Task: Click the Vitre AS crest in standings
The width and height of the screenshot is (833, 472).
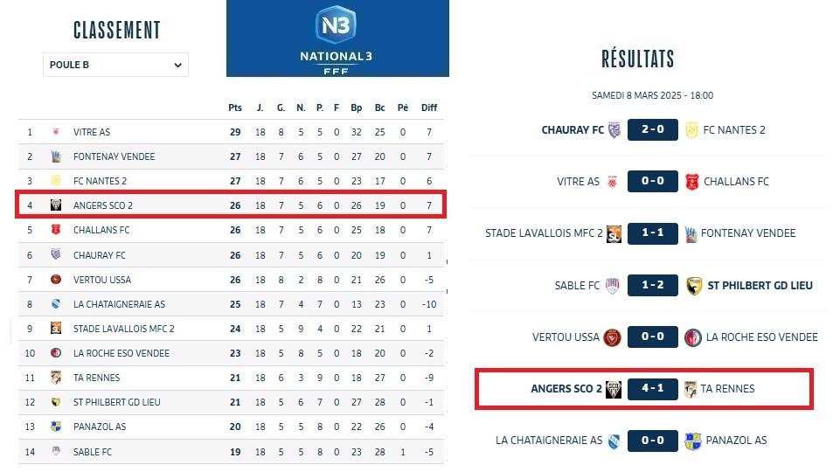Action: 56,132
